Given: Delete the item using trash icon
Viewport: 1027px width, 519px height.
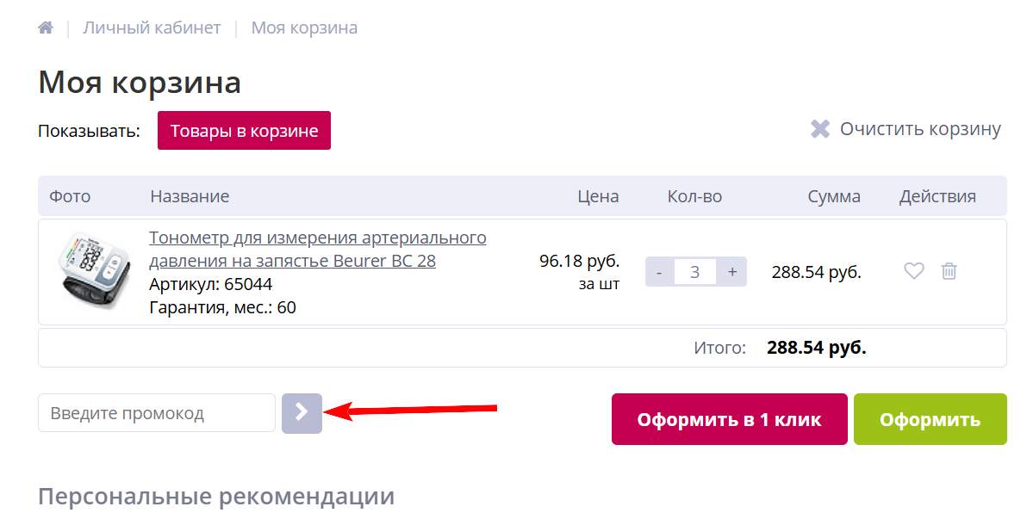Looking at the screenshot, I should coord(949,271).
